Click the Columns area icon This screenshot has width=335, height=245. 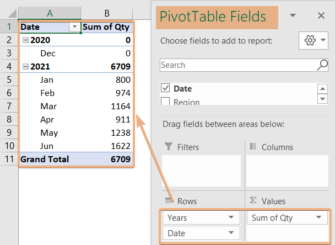(253, 146)
